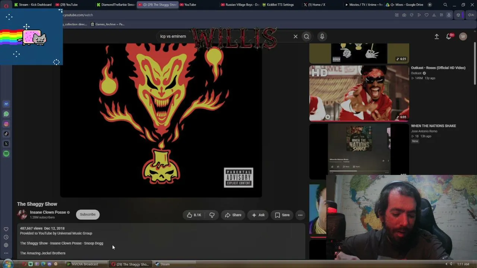Screen dimensions: 477x268
Task: Click the Ask button under the video
Action: (x=258, y=215)
